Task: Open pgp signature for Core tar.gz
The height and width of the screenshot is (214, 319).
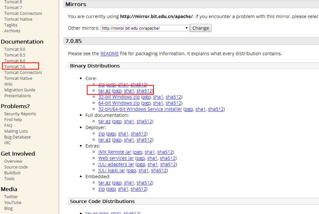Action: coord(117,91)
